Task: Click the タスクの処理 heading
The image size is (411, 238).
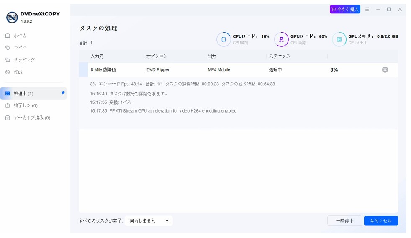Action: (98, 28)
